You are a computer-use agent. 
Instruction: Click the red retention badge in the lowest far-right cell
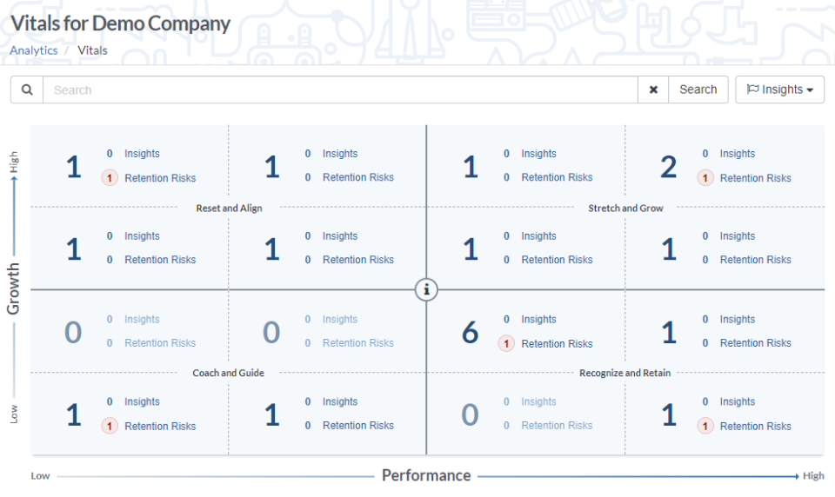point(705,427)
